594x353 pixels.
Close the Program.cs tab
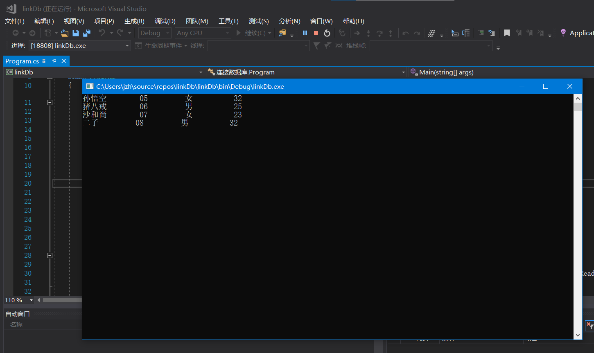point(64,61)
